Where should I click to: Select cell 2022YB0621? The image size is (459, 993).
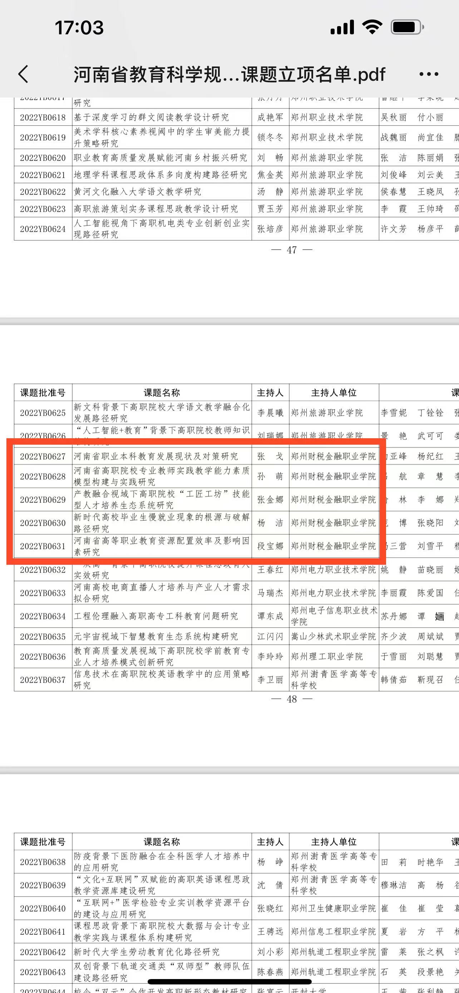click(x=43, y=175)
